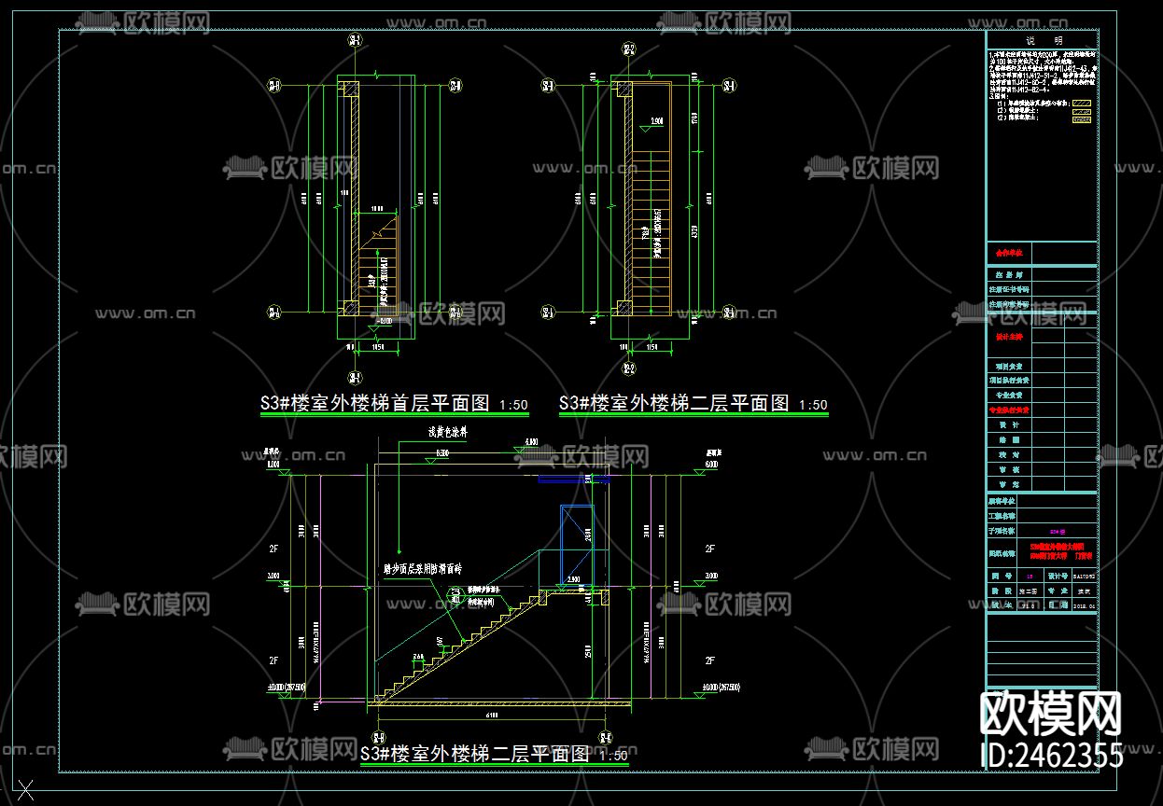Click the section cut marker below the stair plan
This screenshot has height=806, width=1163.
(x=353, y=378)
